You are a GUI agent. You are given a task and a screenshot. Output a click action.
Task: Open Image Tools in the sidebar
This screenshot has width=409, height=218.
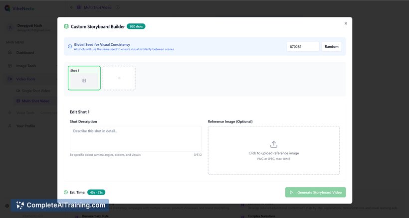coord(26,66)
